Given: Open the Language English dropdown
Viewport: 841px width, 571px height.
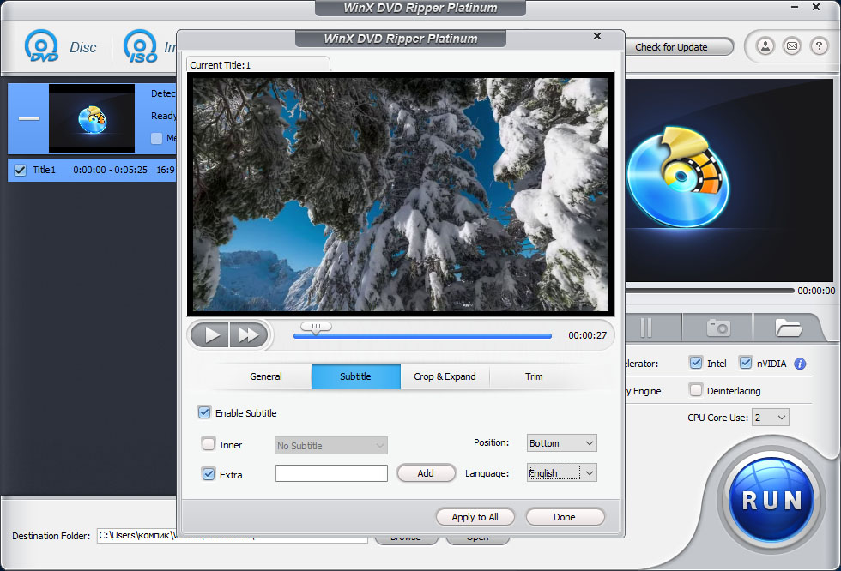Looking at the screenshot, I should 561,473.
